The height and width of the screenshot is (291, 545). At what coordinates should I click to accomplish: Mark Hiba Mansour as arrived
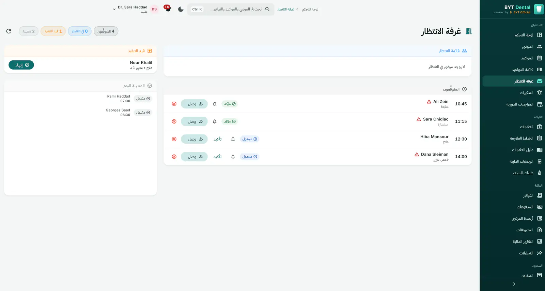194,139
